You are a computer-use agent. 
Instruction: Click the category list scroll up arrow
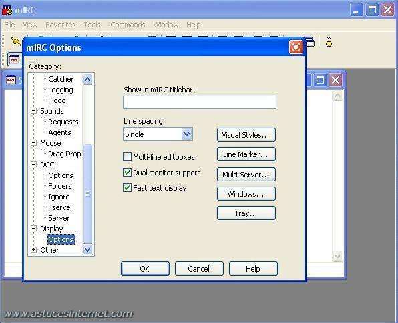coord(87,80)
